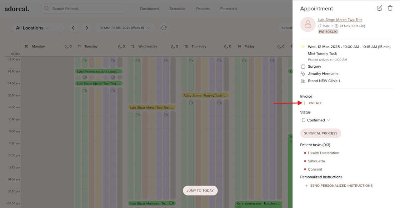
Task: Click the partially visible Available button
Action: click(x=285, y=28)
